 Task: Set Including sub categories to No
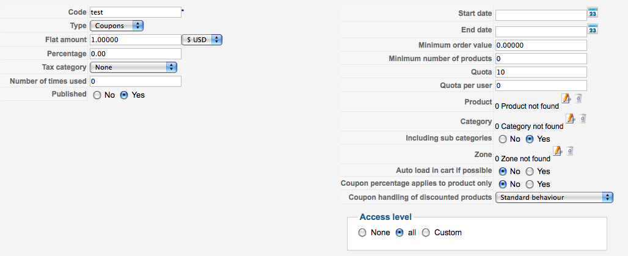503,139
